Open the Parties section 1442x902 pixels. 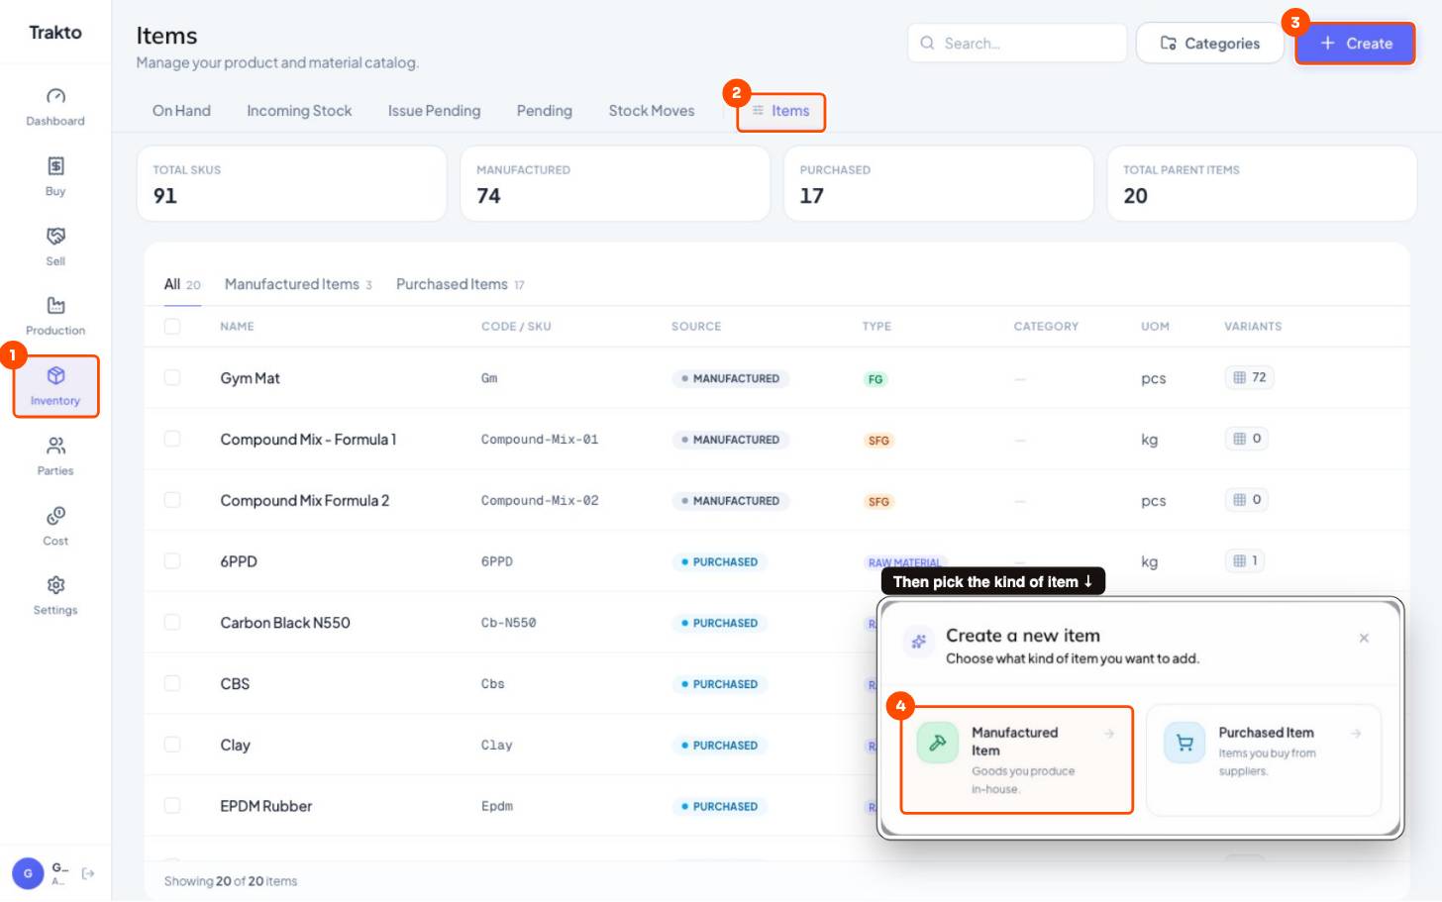[55, 456]
